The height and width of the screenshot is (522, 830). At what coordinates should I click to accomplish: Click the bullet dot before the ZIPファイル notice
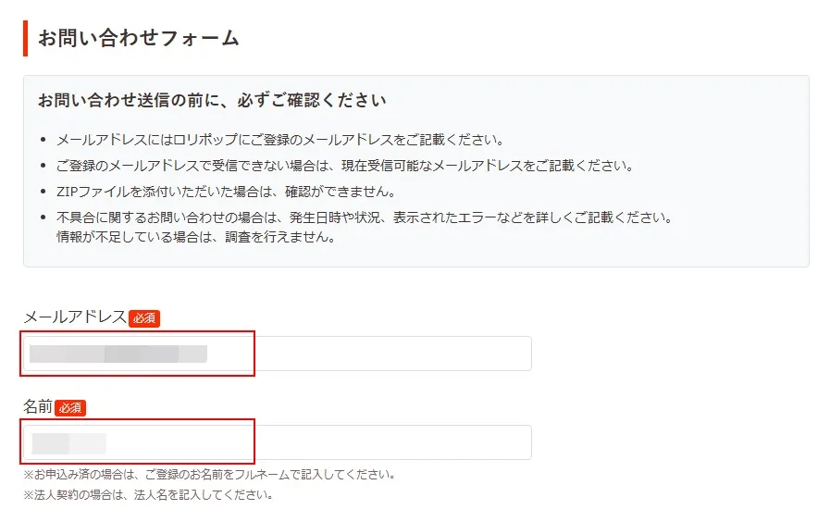point(43,193)
